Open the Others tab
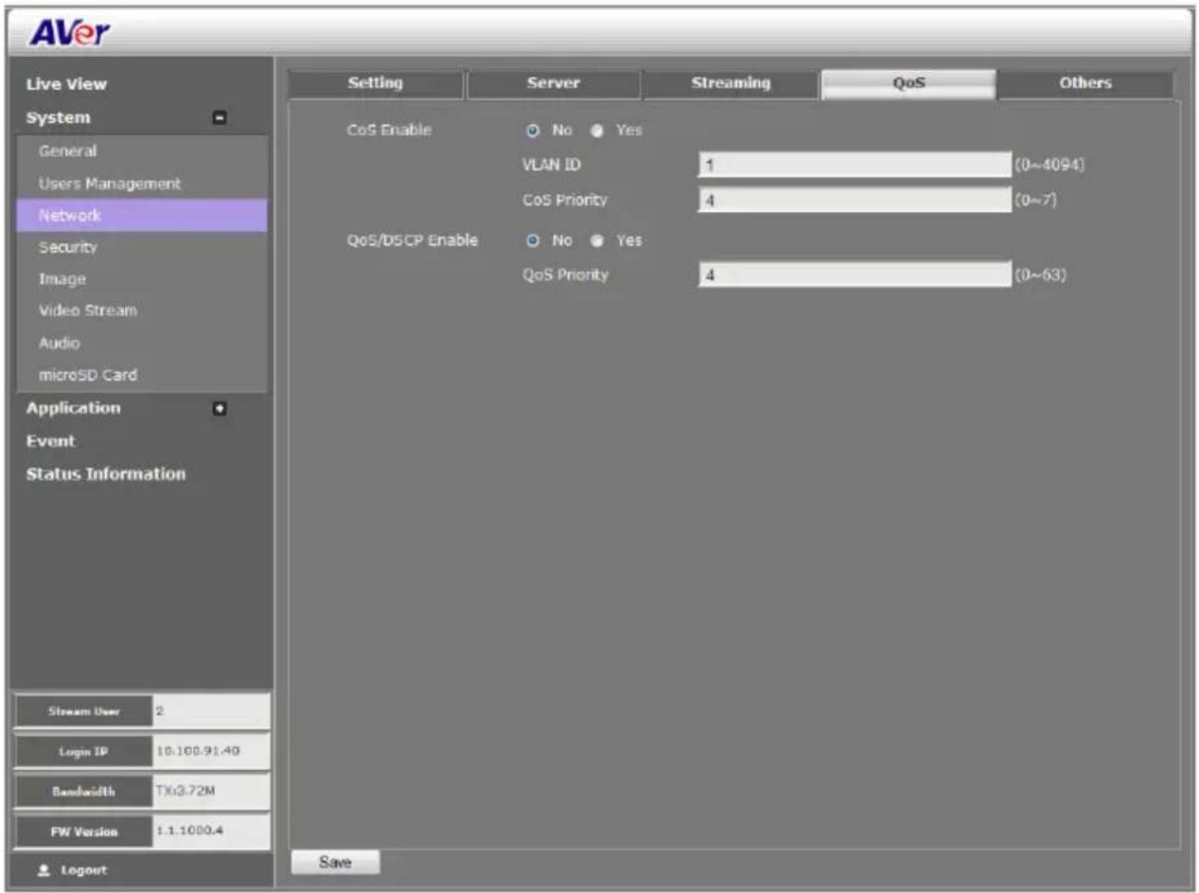The image size is (1199, 893). coord(1085,83)
